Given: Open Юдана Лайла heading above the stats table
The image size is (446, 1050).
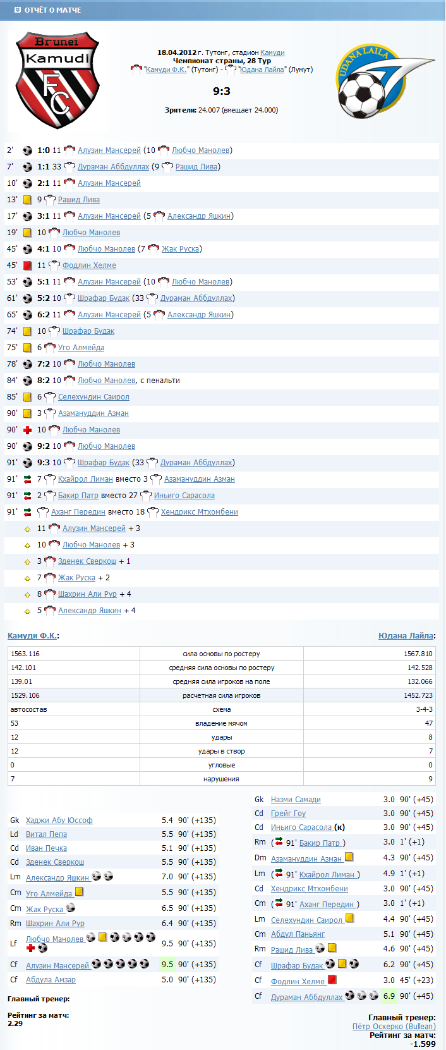Looking at the screenshot, I should click(x=406, y=636).
